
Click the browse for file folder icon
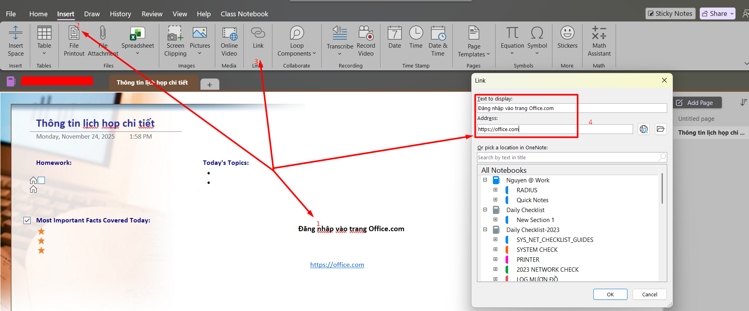[x=660, y=129]
